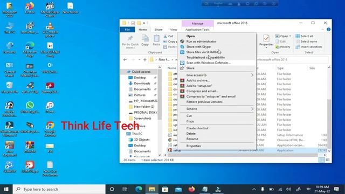
Task: Sort by the Size column header
Action: point(312,68)
